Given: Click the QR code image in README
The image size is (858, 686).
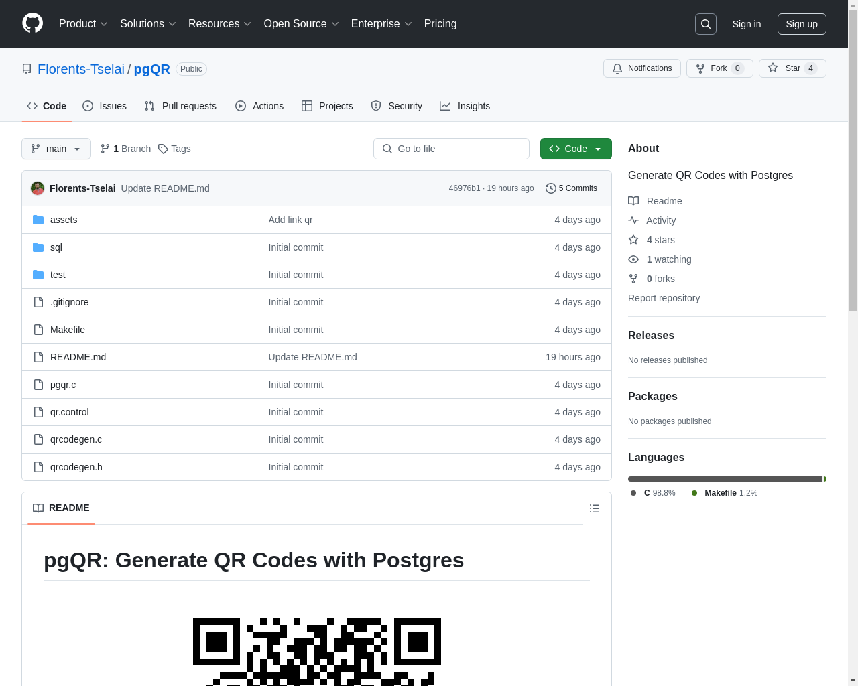Looking at the screenshot, I should tap(317, 651).
